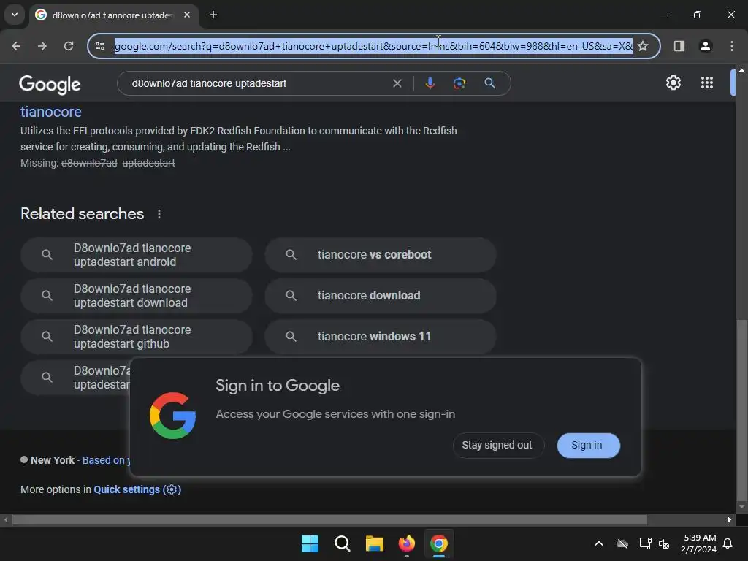
Task: Open the tab search dropdown
Action: coord(15,15)
